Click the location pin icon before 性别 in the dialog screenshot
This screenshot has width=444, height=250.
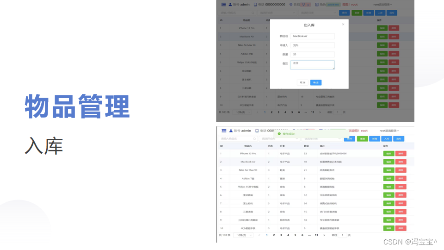tap(291, 5)
